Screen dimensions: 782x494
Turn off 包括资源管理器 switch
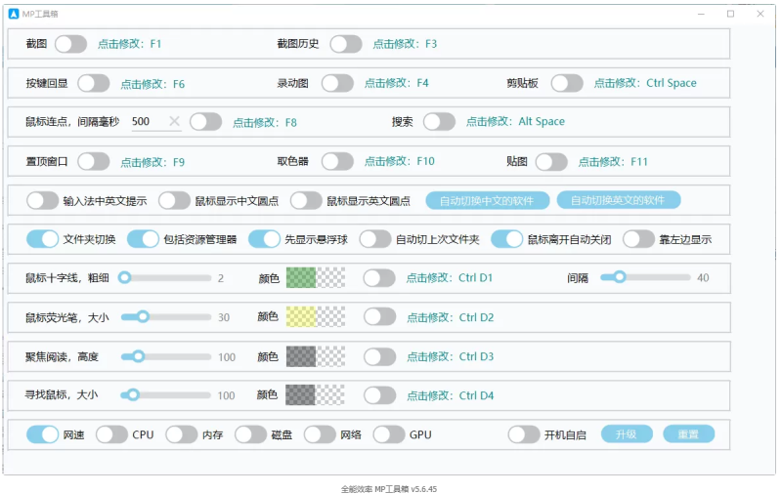[143, 239]
